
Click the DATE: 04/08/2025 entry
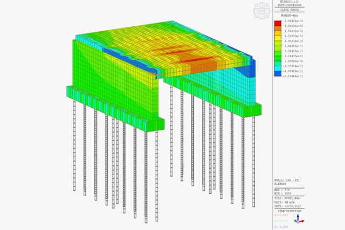click(287, 206)
